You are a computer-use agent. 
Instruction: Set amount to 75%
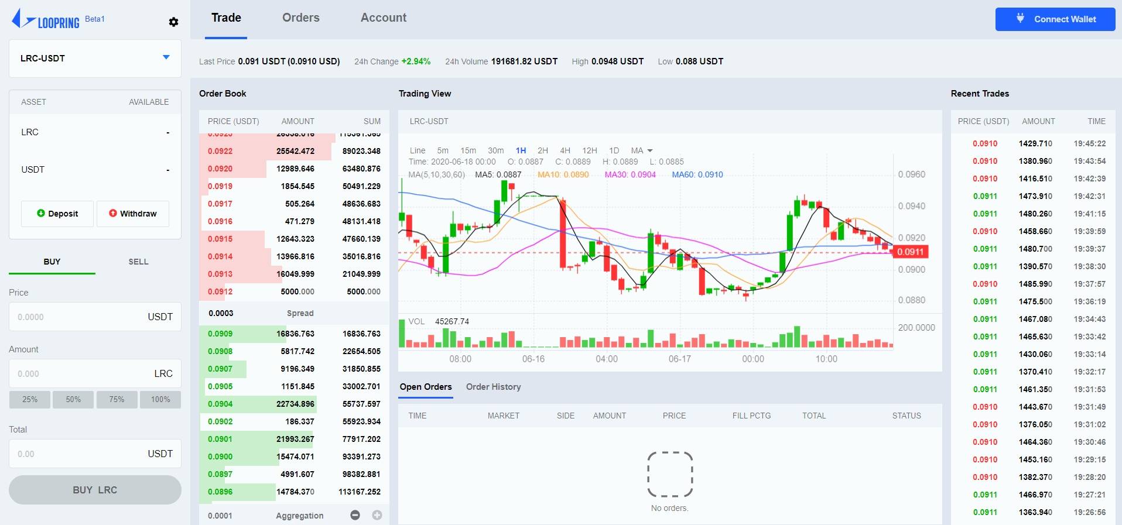[117, 399]
